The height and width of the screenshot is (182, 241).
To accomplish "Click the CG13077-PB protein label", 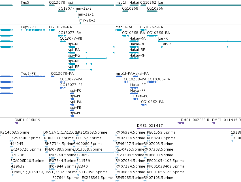I will tap(71, 85).
